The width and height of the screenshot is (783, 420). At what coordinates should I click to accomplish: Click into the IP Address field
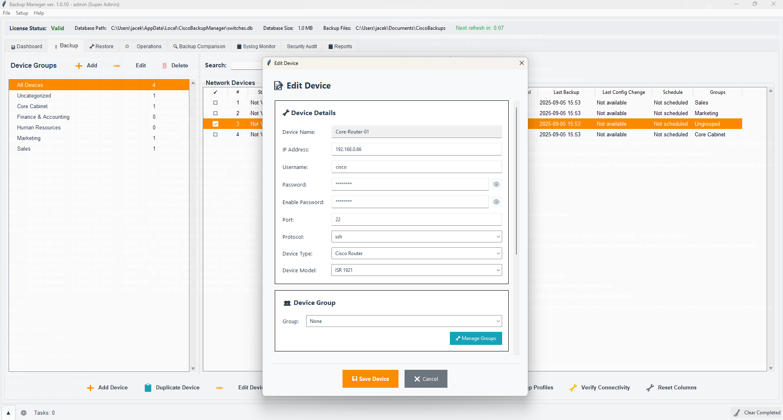(416, 149)
